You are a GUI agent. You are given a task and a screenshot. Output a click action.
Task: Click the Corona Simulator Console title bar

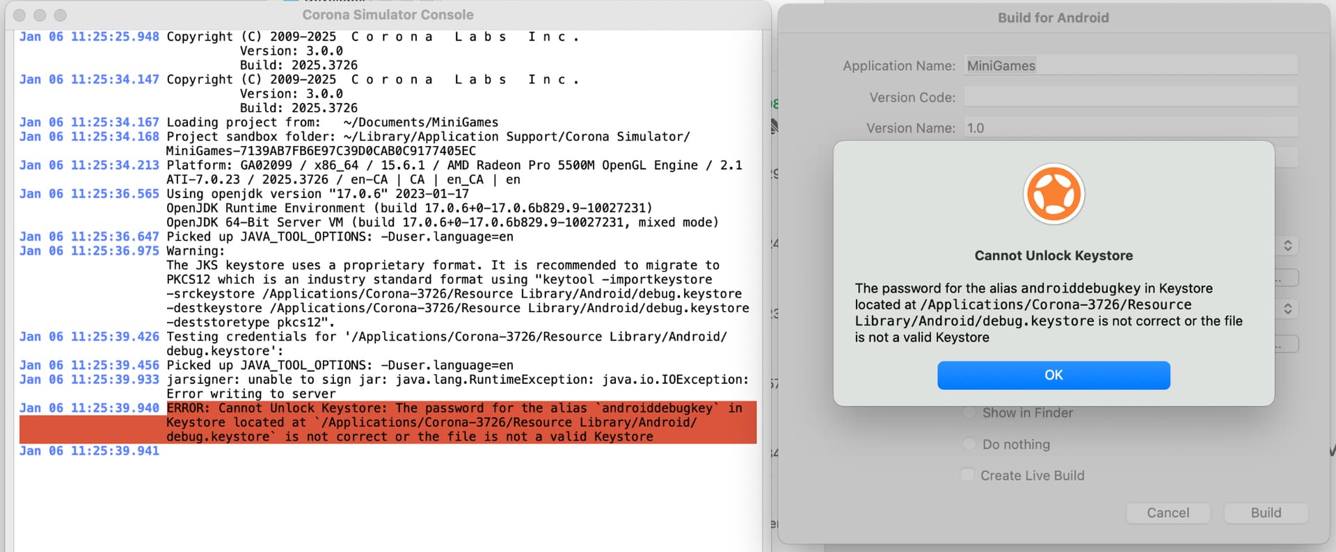click(x=388, y=15)
